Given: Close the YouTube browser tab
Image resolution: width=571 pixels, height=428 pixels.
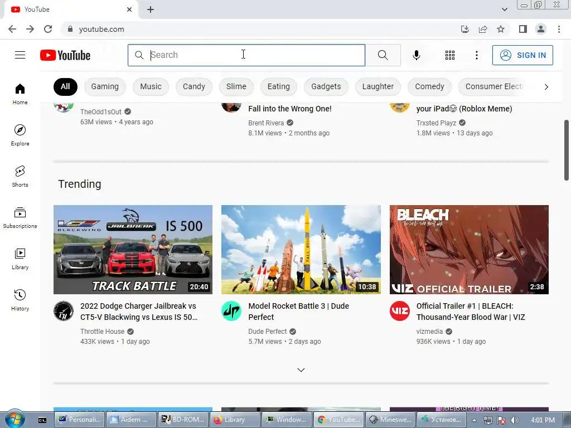Looking at the screenshot, I should tap(129, 9).
